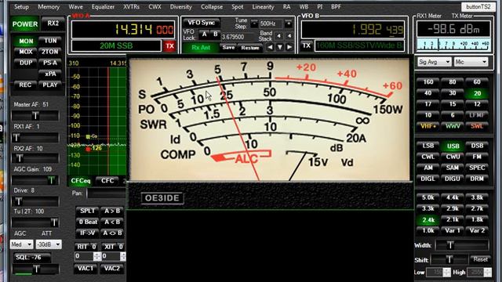This screenshot has height=282, width=502.
Task: Select CWL mode
Action: 428,157
